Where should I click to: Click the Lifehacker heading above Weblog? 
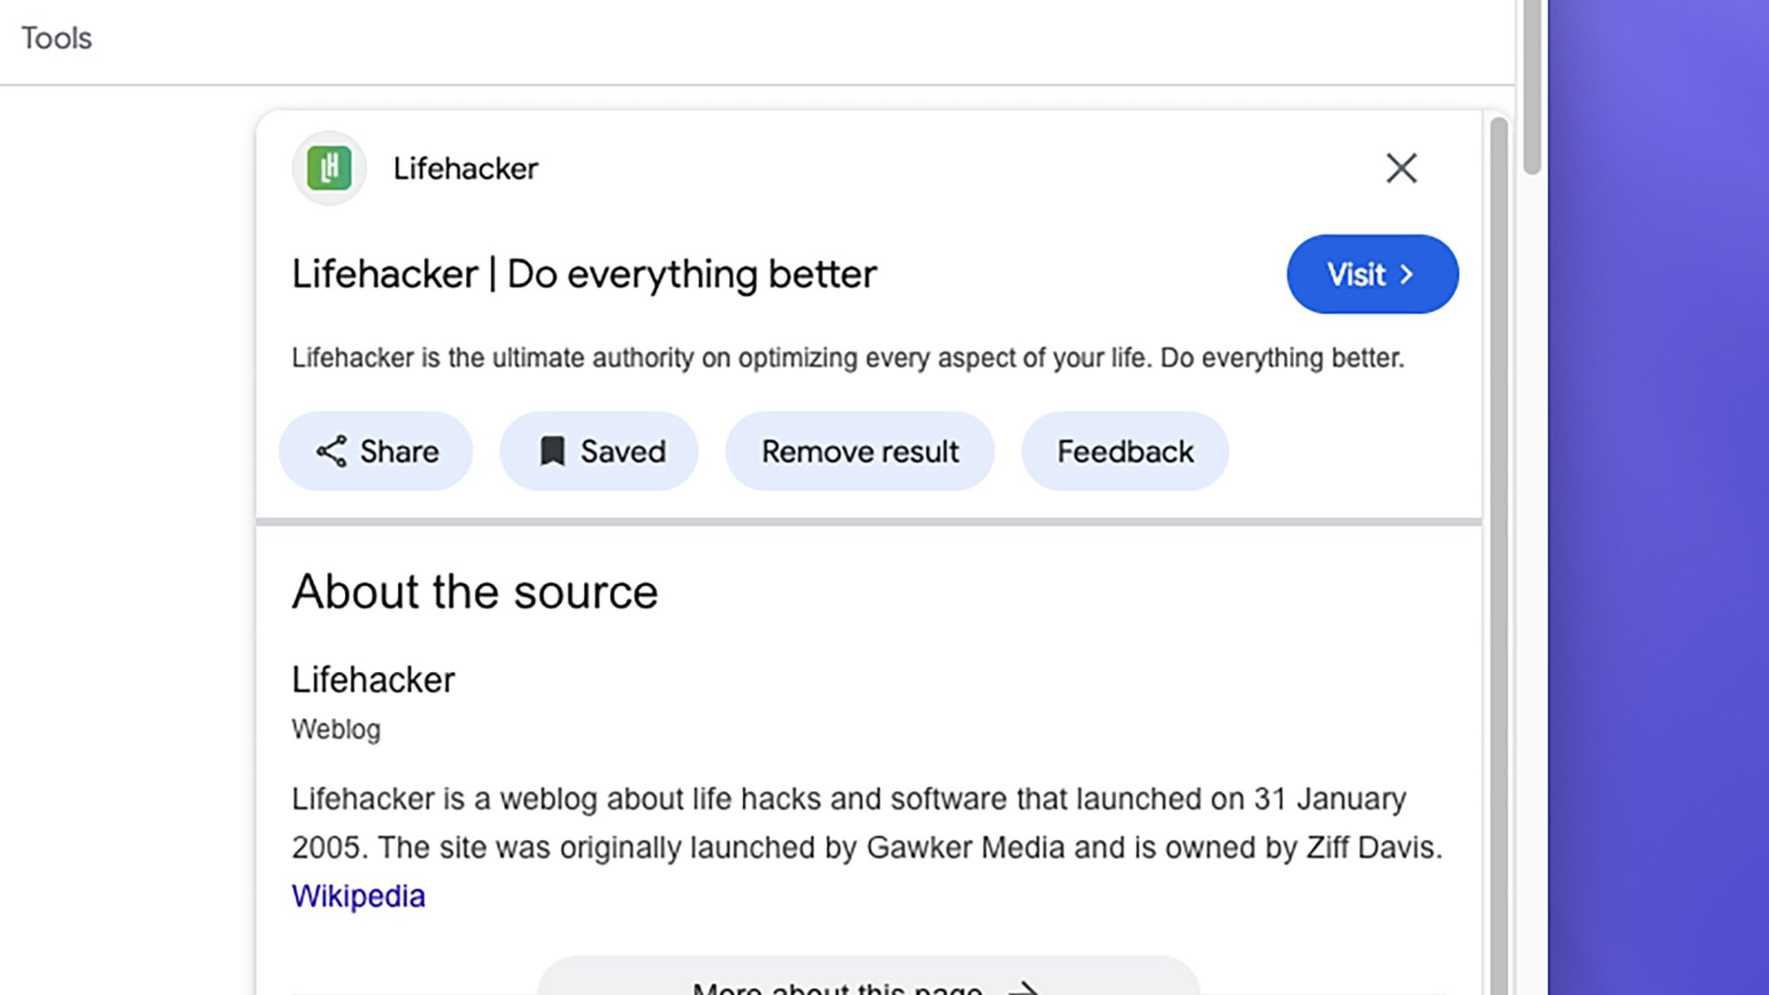pyautogui.click(x=373, y=680)
